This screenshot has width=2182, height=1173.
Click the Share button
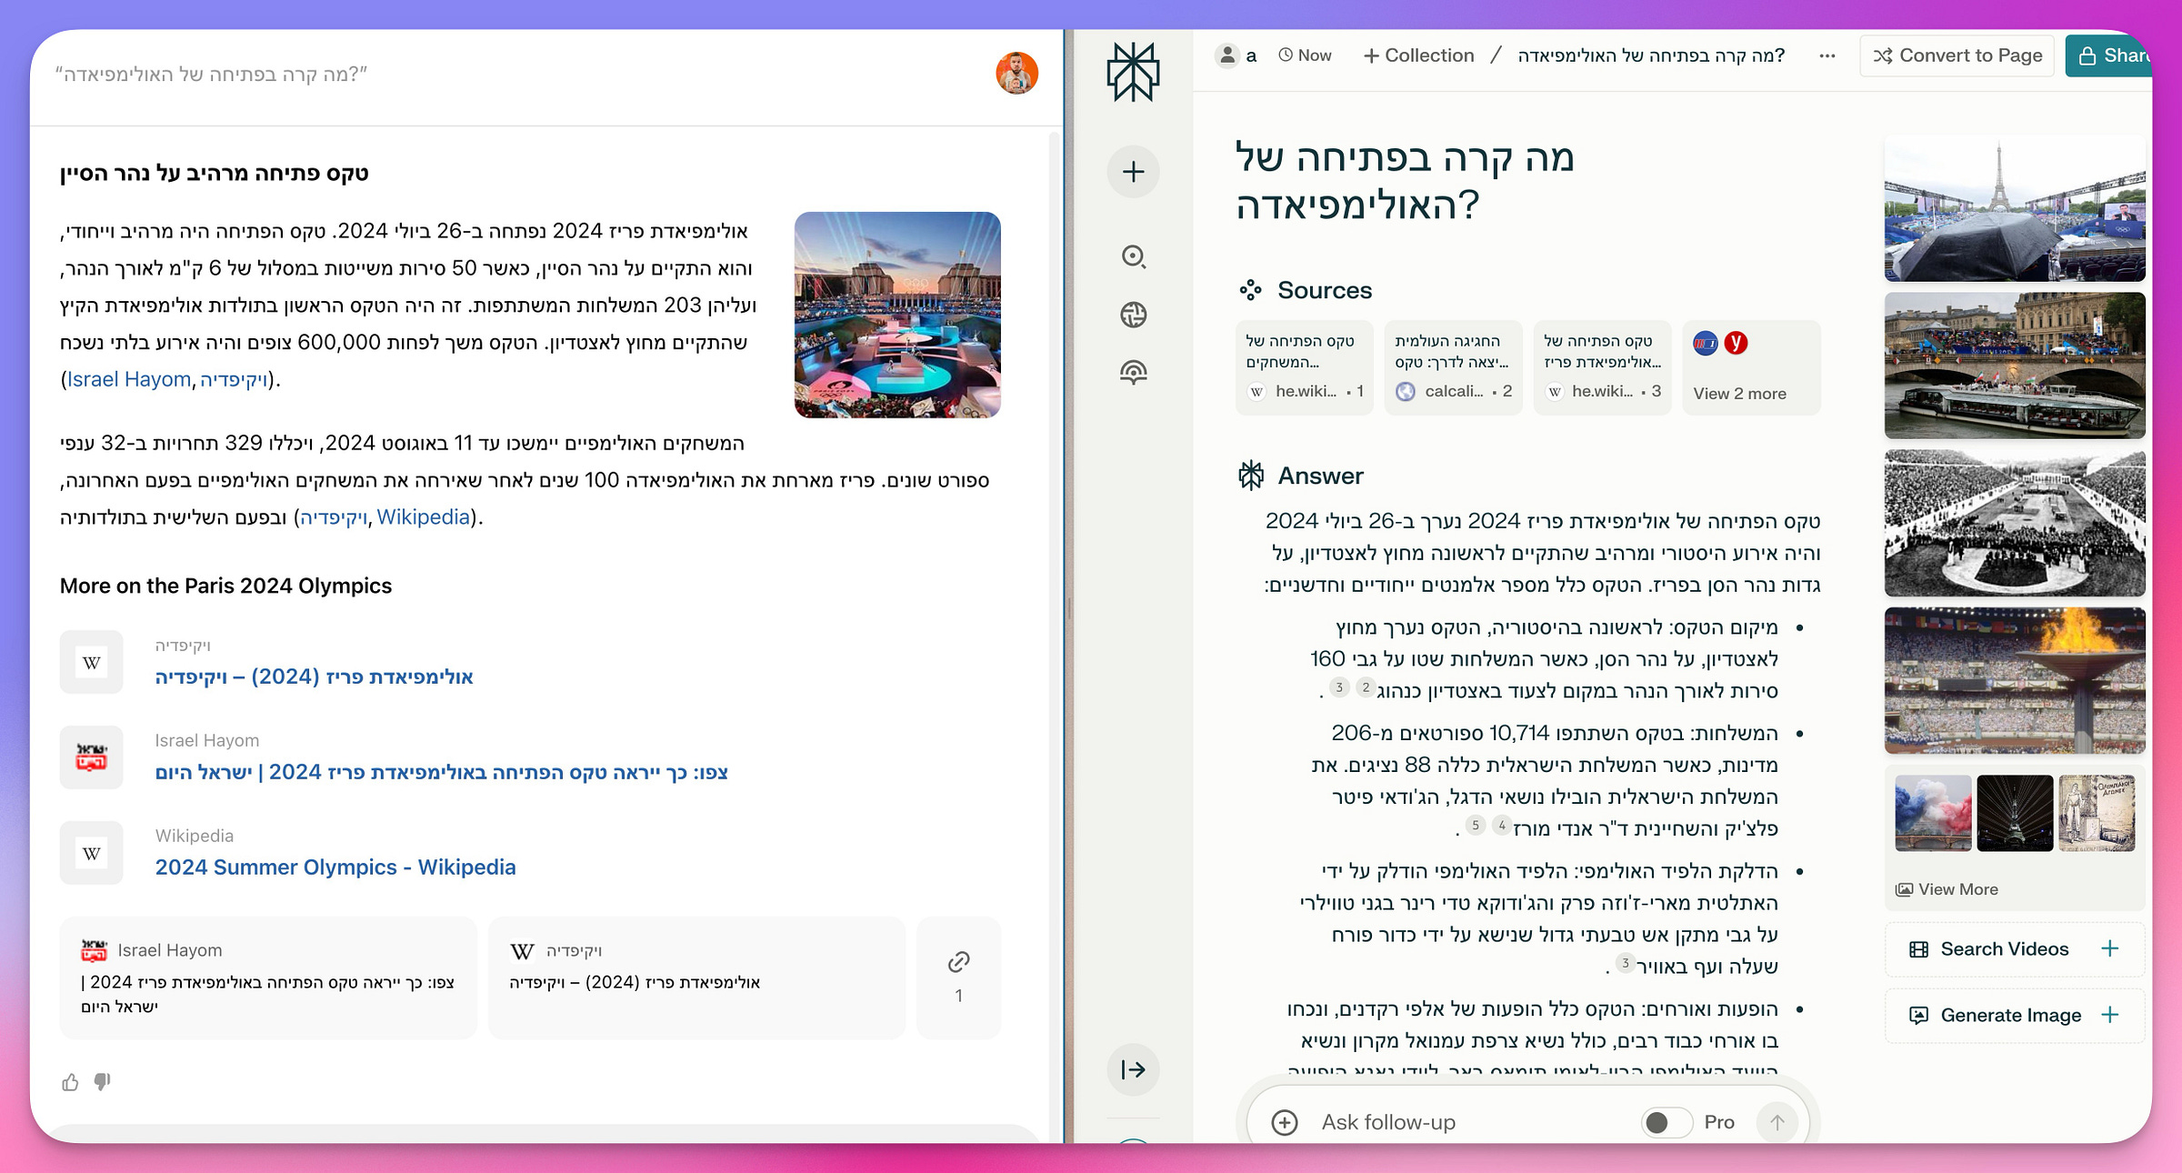(2109, 55)
